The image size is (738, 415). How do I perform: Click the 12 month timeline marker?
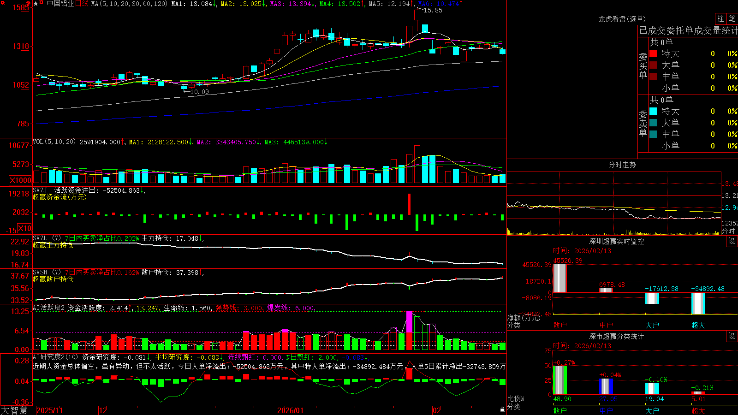pos(103,410)
